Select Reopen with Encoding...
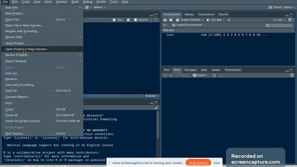 42,32
